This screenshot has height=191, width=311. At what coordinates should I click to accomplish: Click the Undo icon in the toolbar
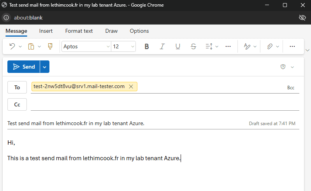tap(12, 46)
